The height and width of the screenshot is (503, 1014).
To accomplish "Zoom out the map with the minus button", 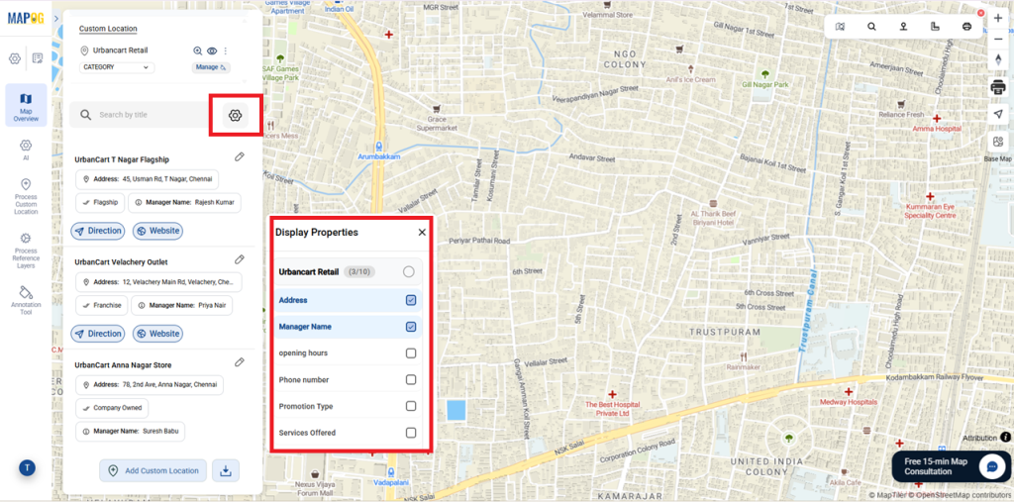I will tap(998, 39).
